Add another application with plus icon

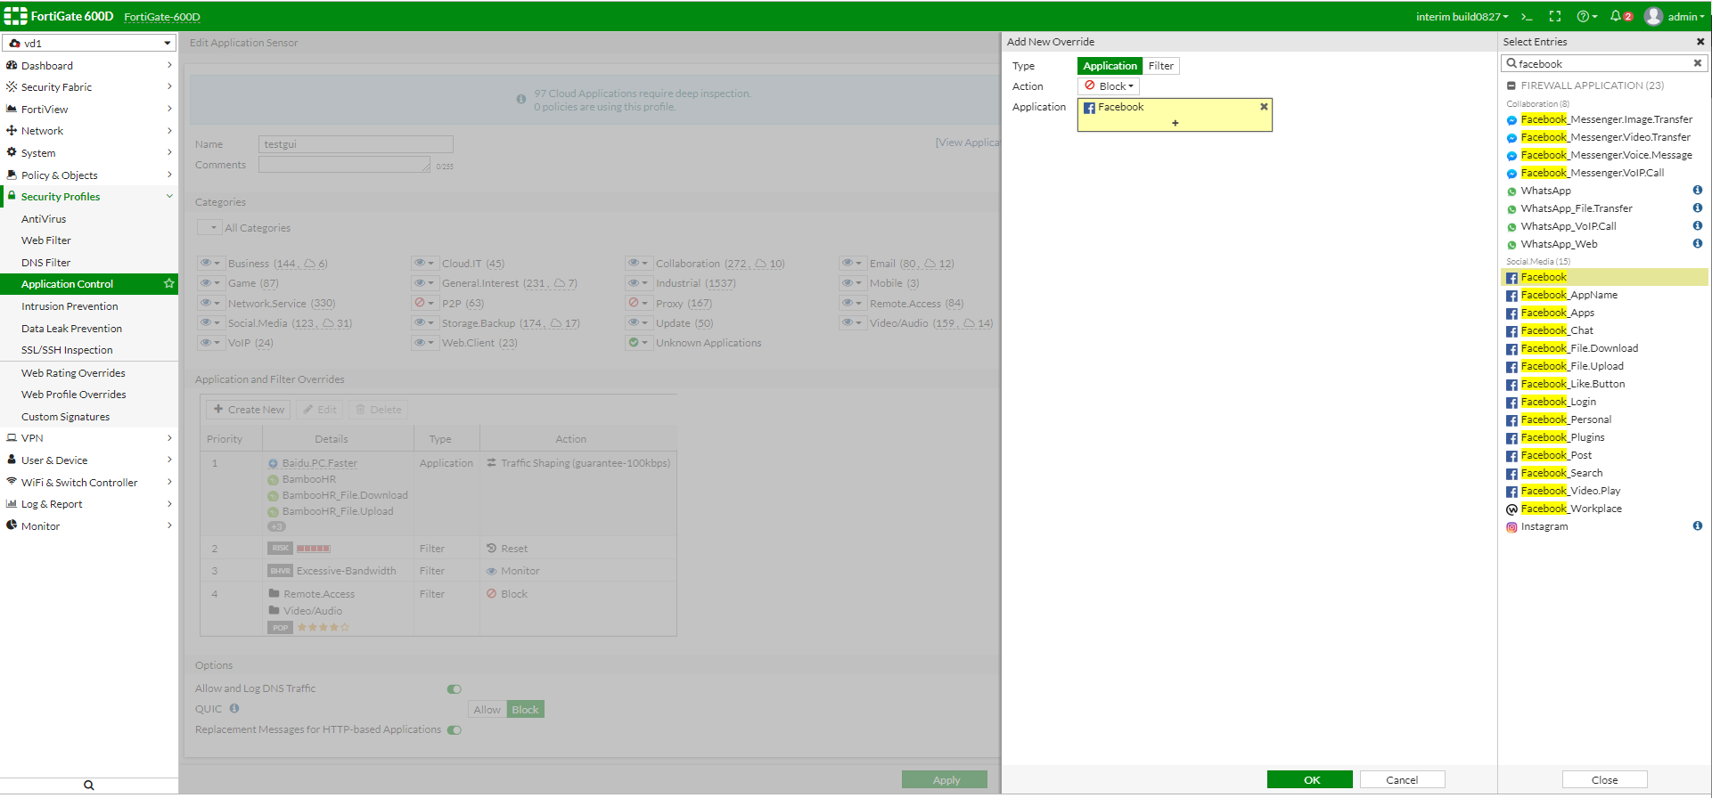(1175, 123)
